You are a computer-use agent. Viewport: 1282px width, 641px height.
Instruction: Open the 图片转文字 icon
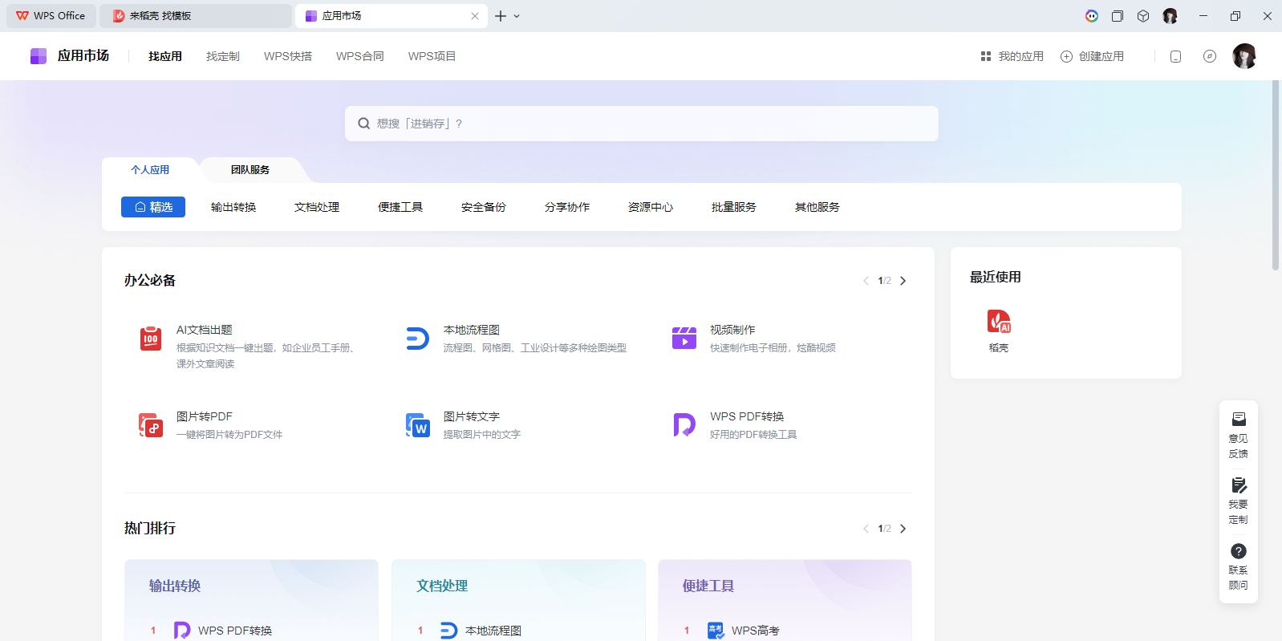[x=417, y=425]
